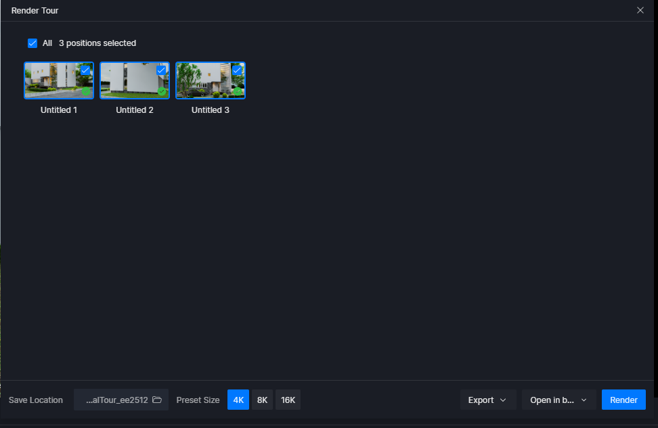Click the Save Location label
The width and height of the screenshot is (658, 428).
point(36,400)
